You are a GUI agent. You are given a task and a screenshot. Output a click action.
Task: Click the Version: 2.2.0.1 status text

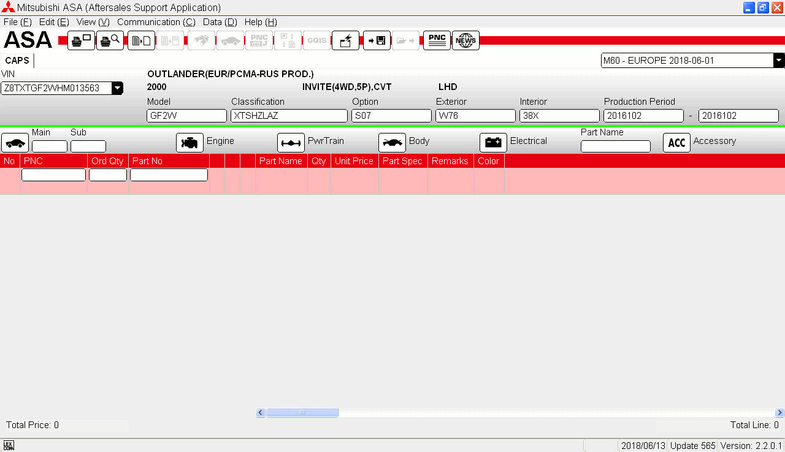click(x=751, y=446)
